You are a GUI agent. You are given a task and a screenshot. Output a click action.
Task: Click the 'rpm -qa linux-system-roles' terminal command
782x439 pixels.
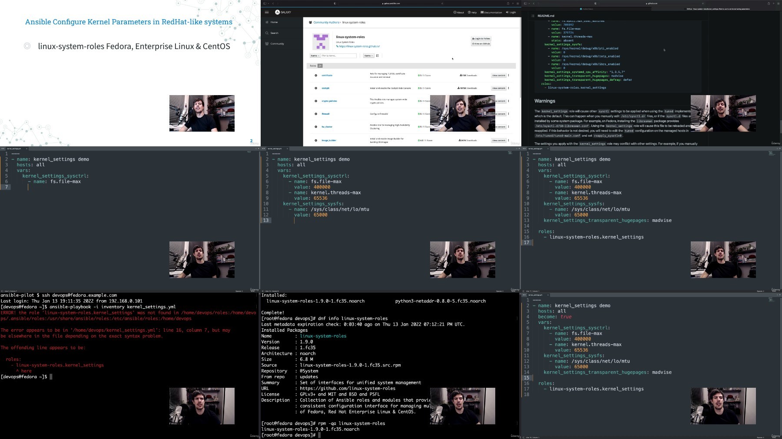[x=351, y=423]
